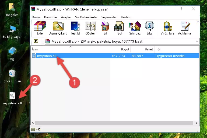Open the Komutlar menu

(51, 17)
